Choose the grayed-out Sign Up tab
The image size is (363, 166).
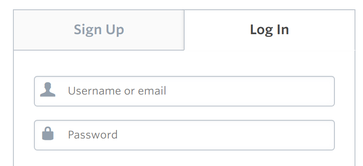click(99, 30)
